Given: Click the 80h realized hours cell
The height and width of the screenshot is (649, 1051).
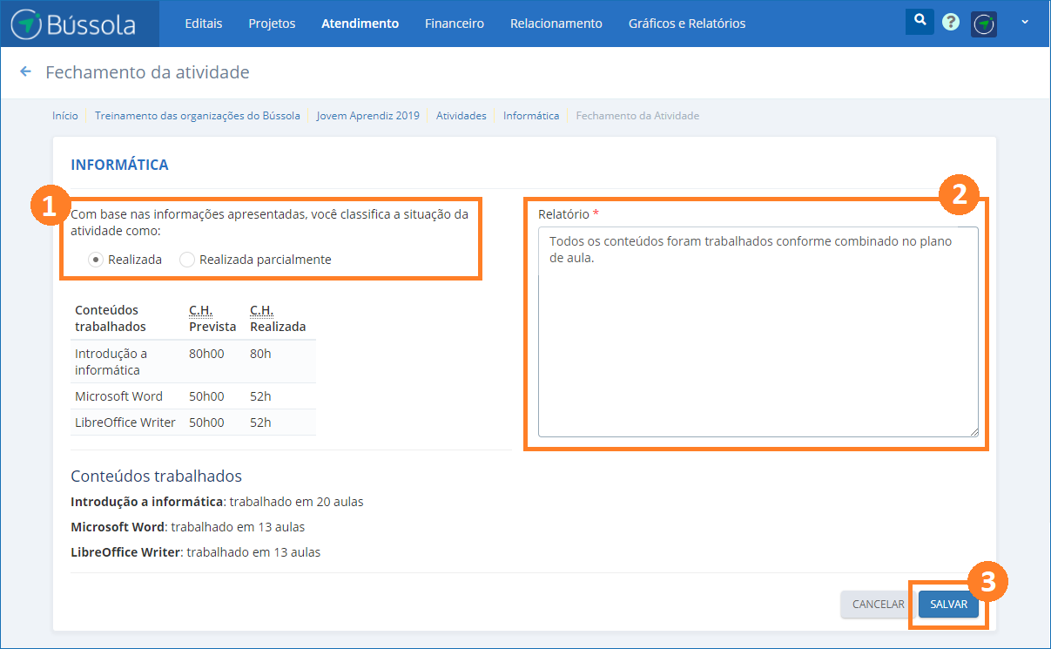Looking at the screenshot, I should 260,354.
